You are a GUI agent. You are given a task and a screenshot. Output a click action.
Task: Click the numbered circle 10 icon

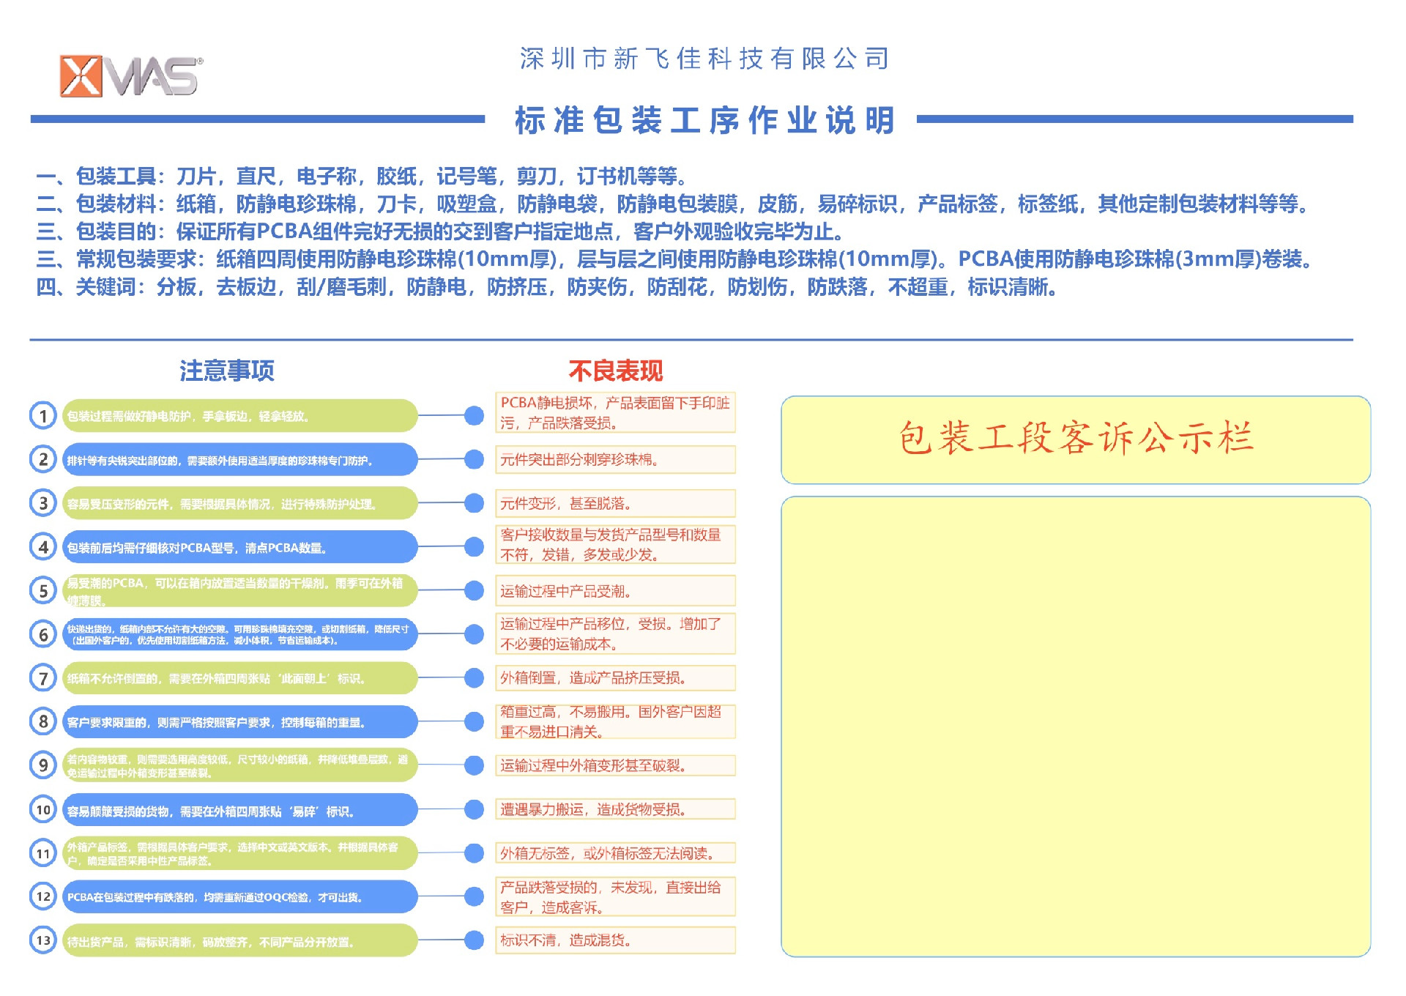coord(43,809)
